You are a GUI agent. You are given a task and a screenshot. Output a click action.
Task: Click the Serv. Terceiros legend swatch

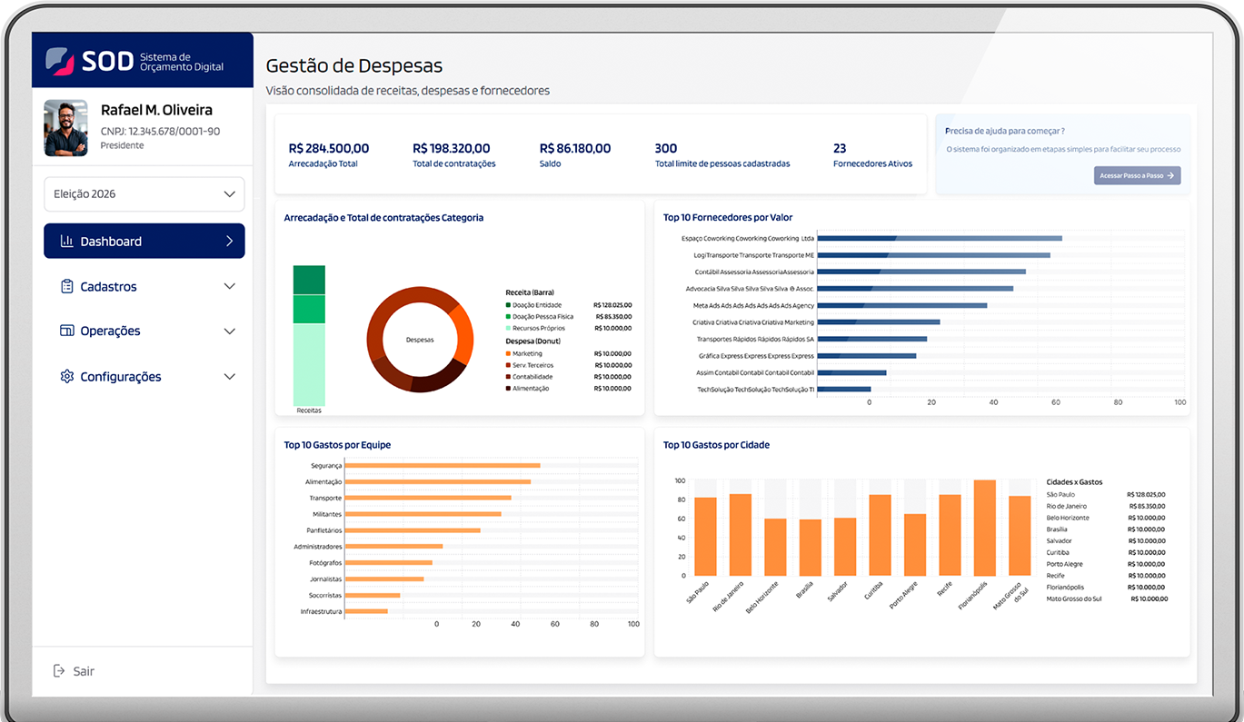click(x=508, y=365)
